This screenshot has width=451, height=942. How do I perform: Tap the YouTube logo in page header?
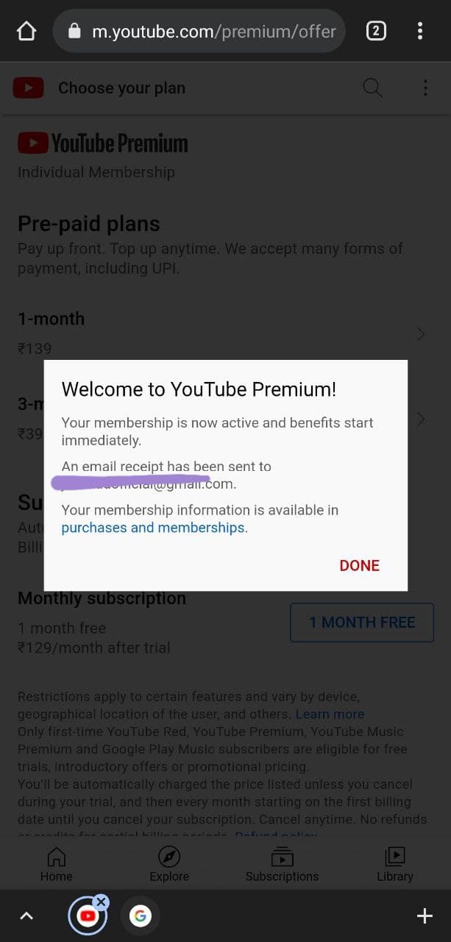pos(28,88)
